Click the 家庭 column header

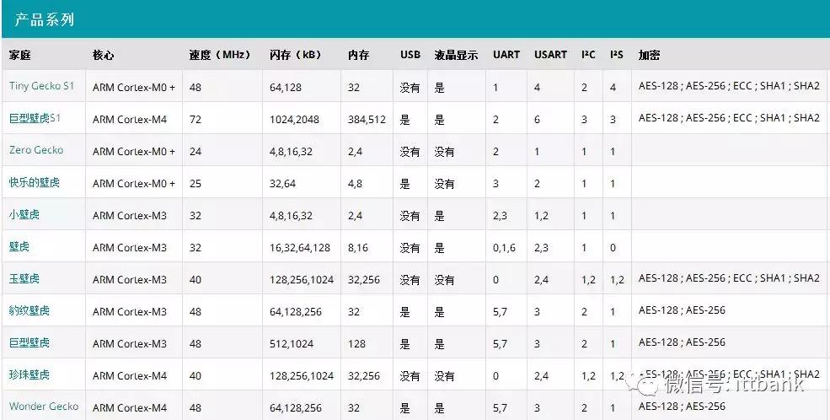(19, 55)
